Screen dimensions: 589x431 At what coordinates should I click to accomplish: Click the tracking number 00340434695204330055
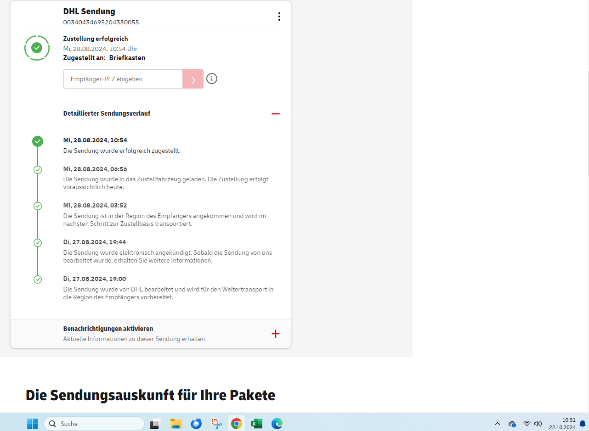[x=101, y=22]
